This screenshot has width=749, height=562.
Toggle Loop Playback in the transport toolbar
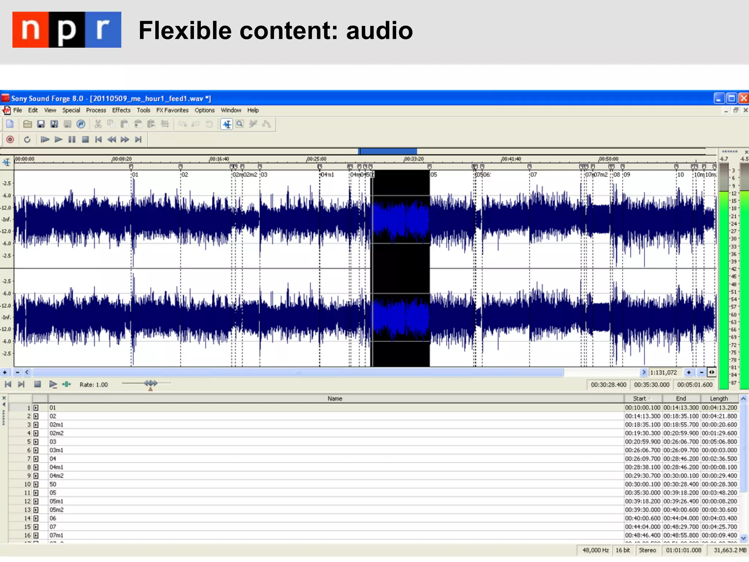[27, 139]
